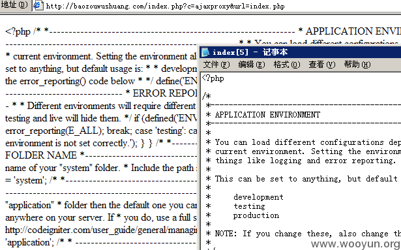
Task: Click the '<?php /* *' text starting the browser page
Action: [27, 31]
